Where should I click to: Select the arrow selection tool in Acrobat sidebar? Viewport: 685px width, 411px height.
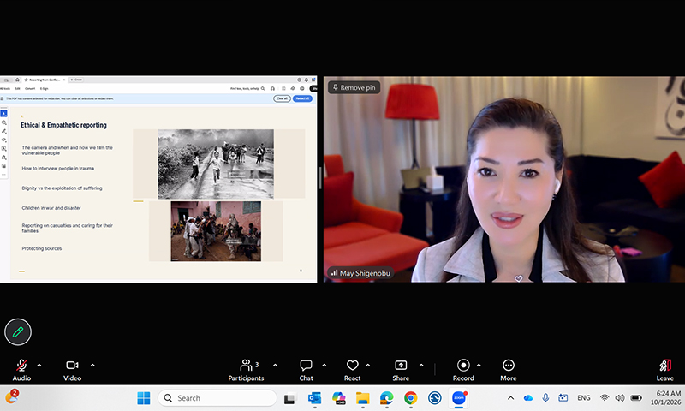coord(3,114)
